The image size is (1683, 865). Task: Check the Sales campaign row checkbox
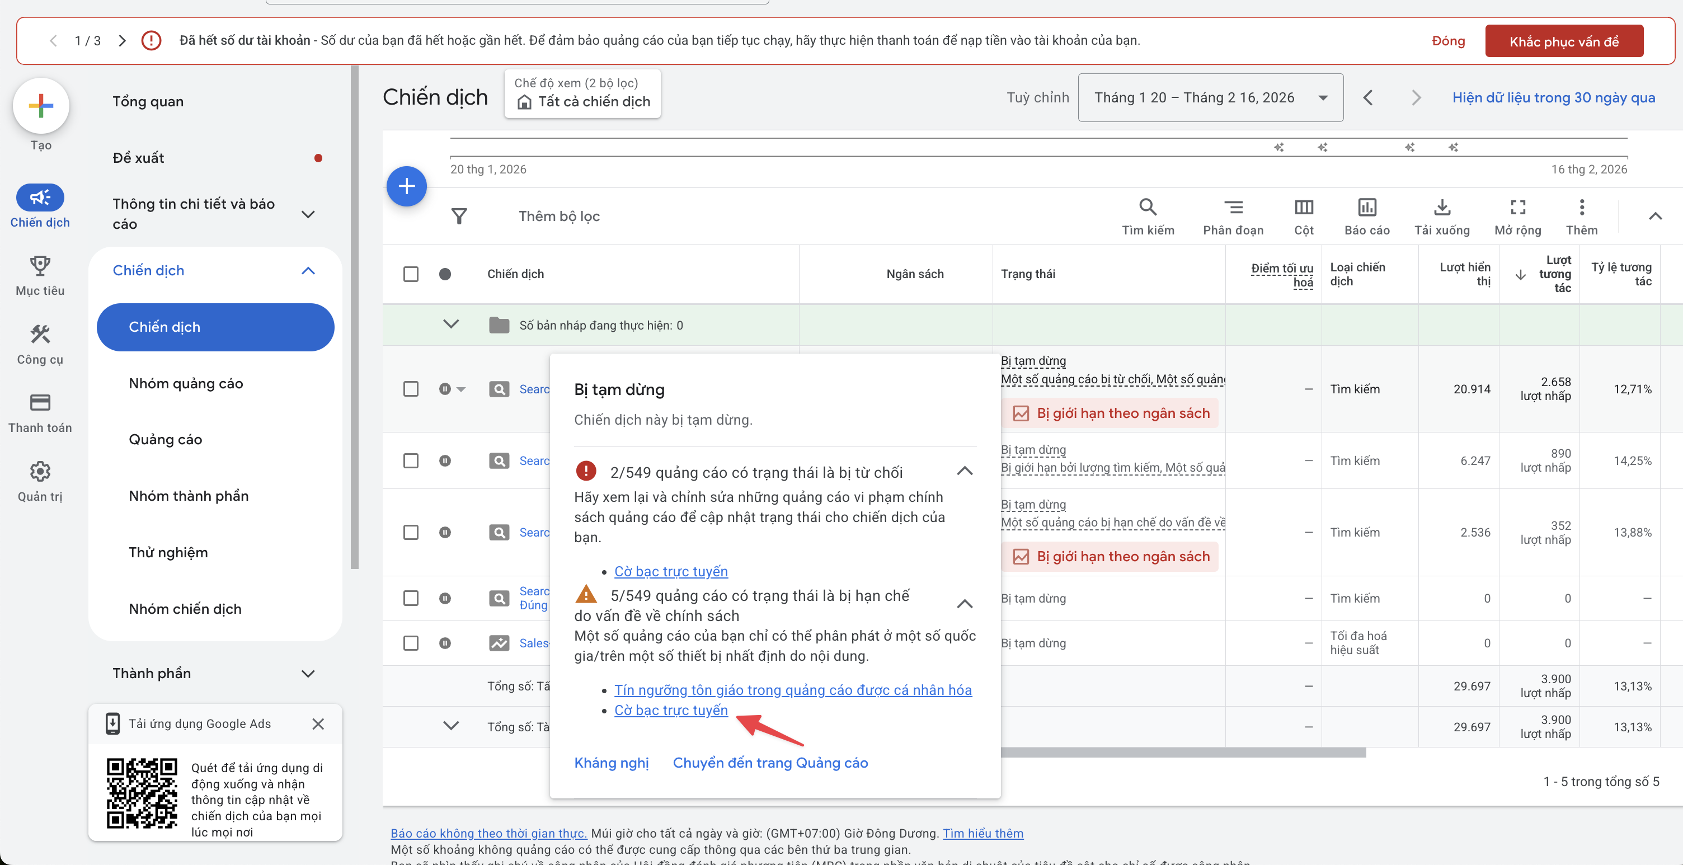[x=411, y=643]
